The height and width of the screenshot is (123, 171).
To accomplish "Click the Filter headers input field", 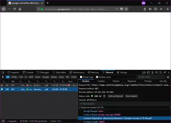I will tap(124, 104).
